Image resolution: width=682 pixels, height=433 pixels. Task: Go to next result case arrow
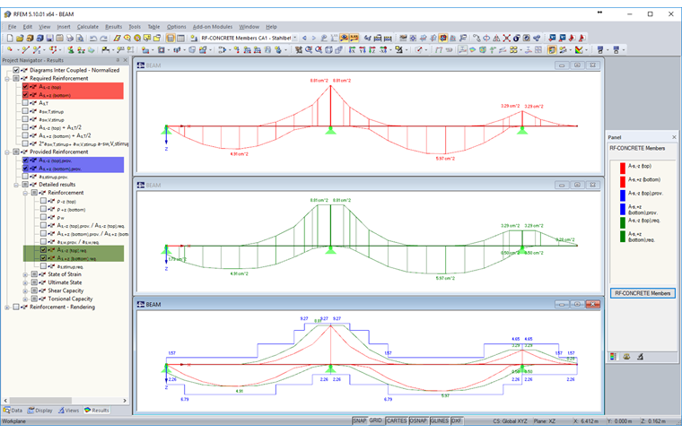pos(313,39)
